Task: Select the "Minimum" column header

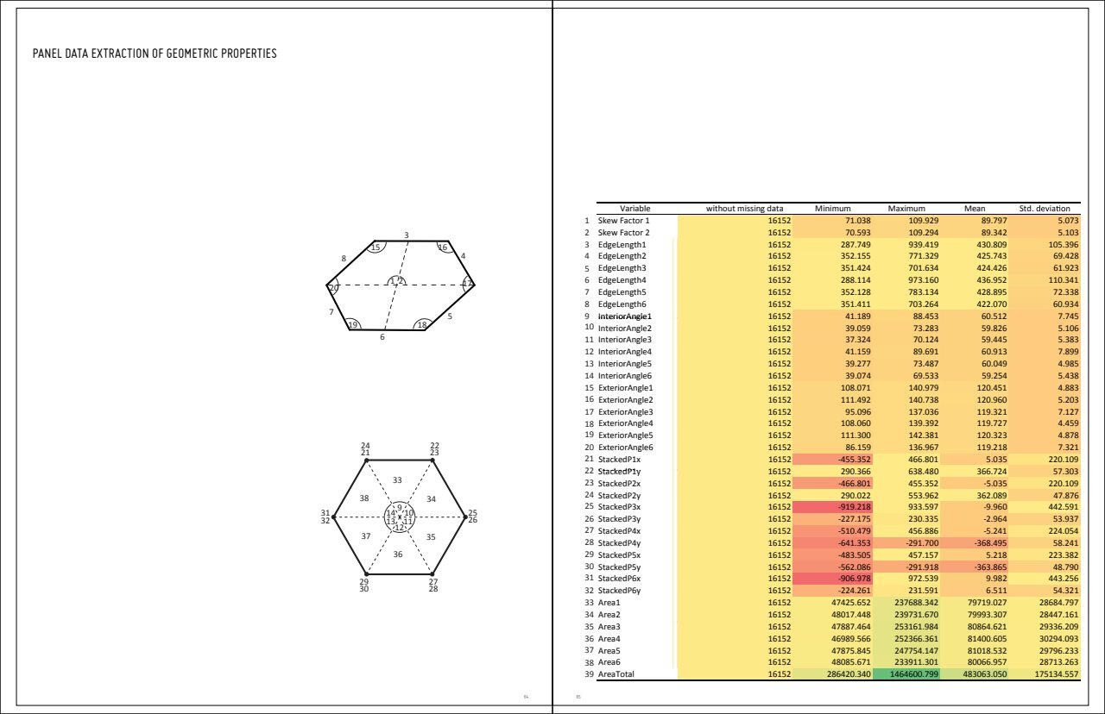Action: 833,209
